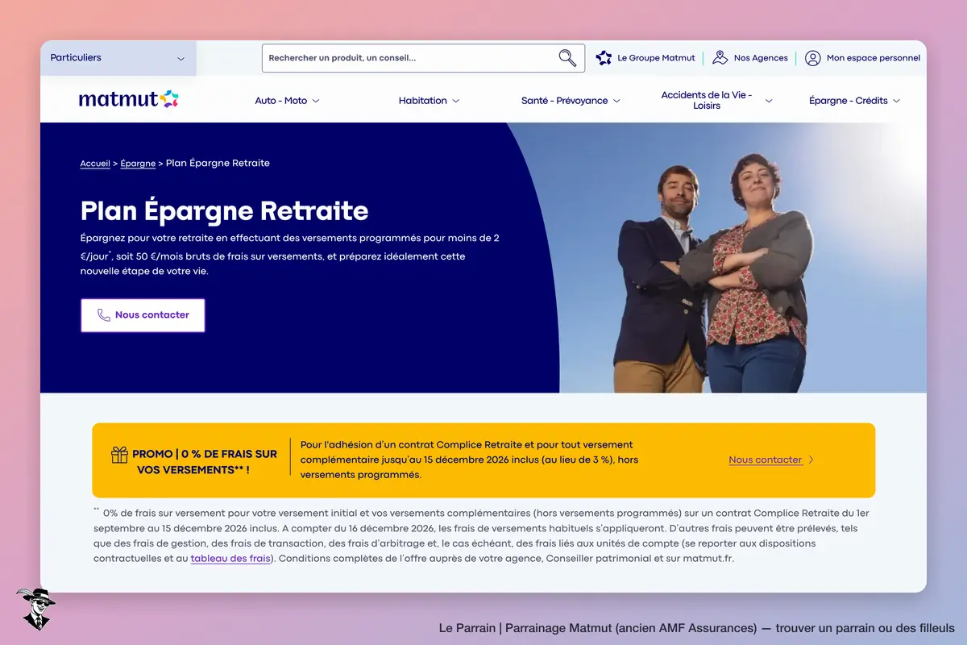Click Nous contacter link in yellow banner

[766, 460]
